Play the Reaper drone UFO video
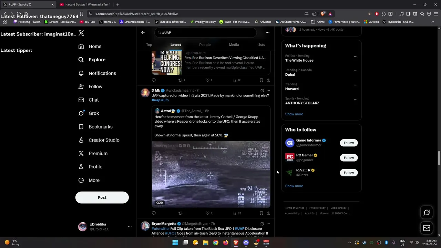 (211, 174)
